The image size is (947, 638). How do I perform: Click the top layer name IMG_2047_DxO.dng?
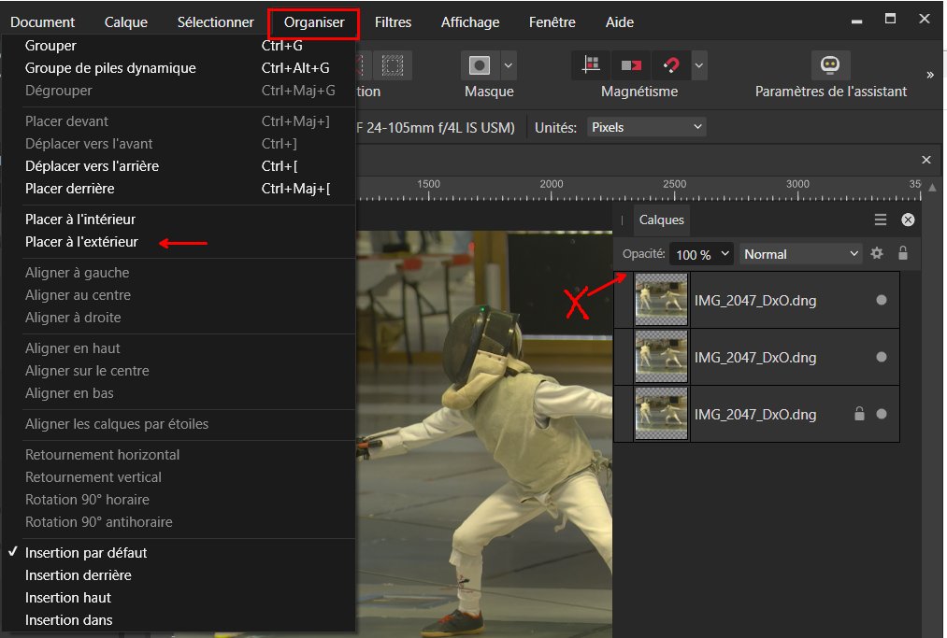click(x=755, y=301)
